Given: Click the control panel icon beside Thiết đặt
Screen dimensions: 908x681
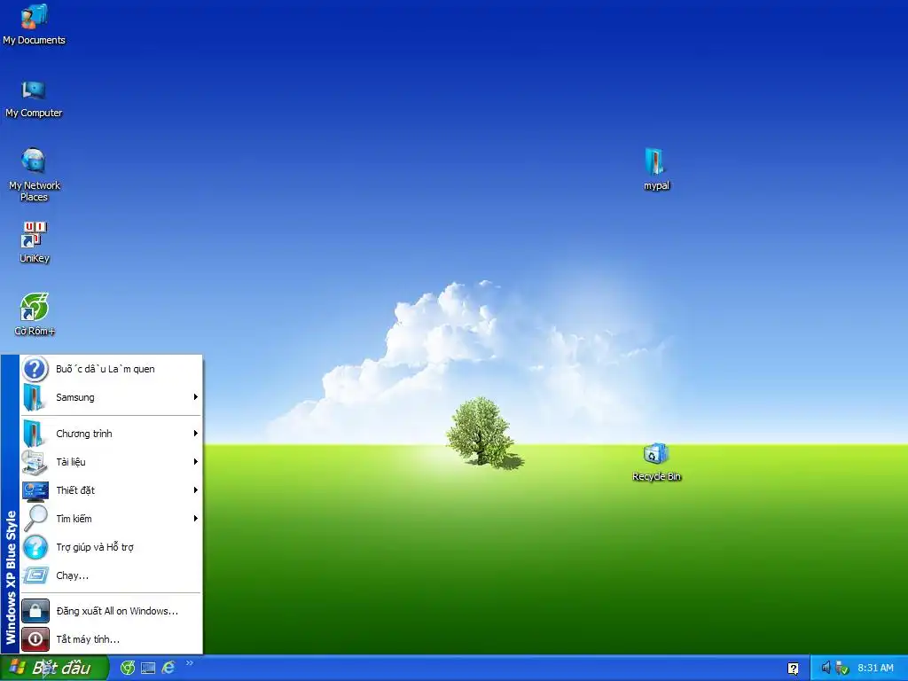Looking at the screenshot, I should (35, 490).
